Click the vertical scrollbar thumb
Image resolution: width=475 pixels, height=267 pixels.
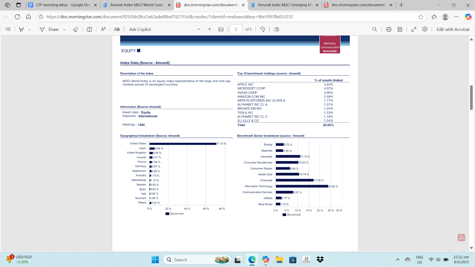coord(471,98)
